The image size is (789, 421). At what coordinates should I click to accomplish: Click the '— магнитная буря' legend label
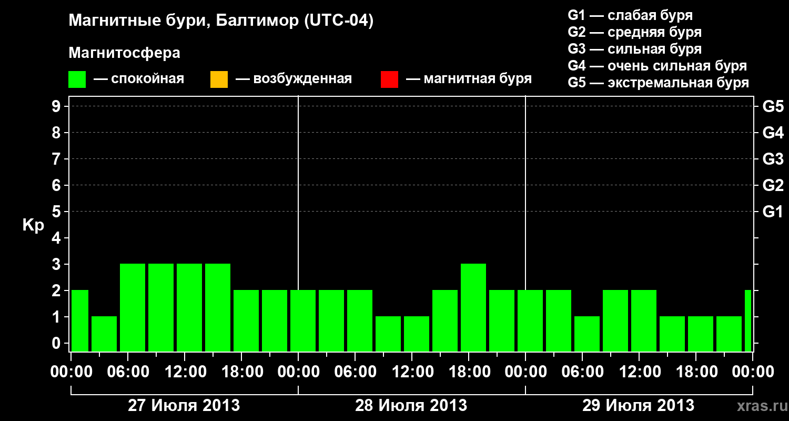(469, 79)
